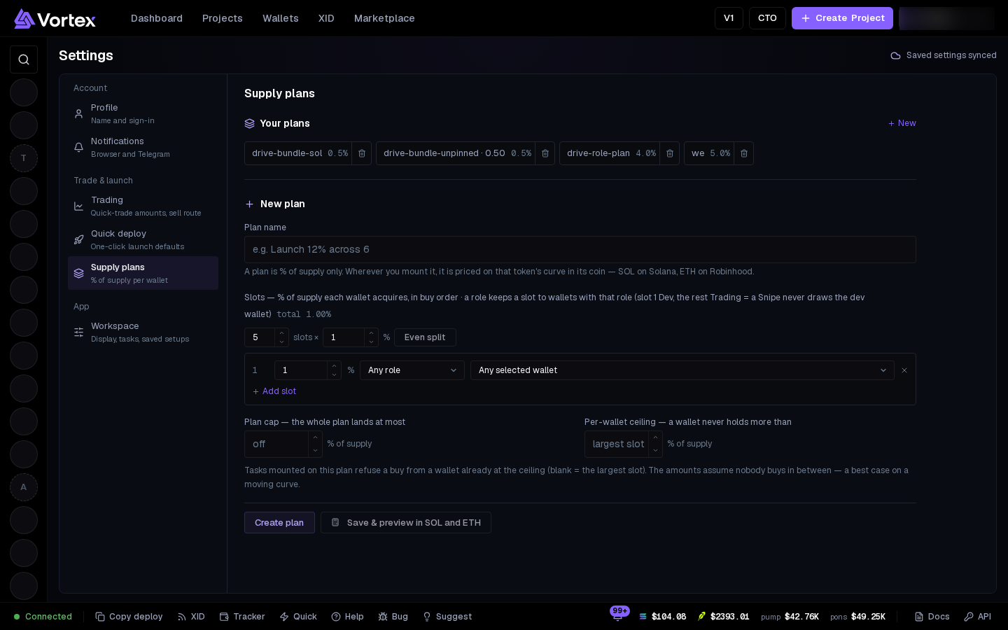The image size is (1008, 630).
Task: Delete the 'we' plan
Action: (x=744, y=153)
